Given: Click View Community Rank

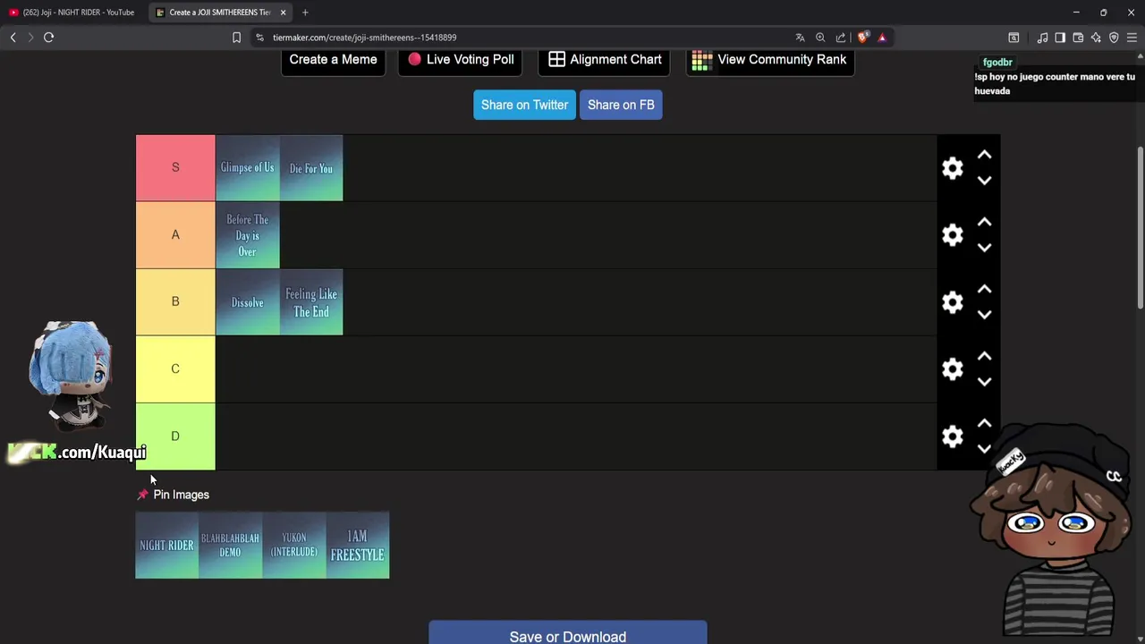Looking at the screenshot, I should pos(769,60).
